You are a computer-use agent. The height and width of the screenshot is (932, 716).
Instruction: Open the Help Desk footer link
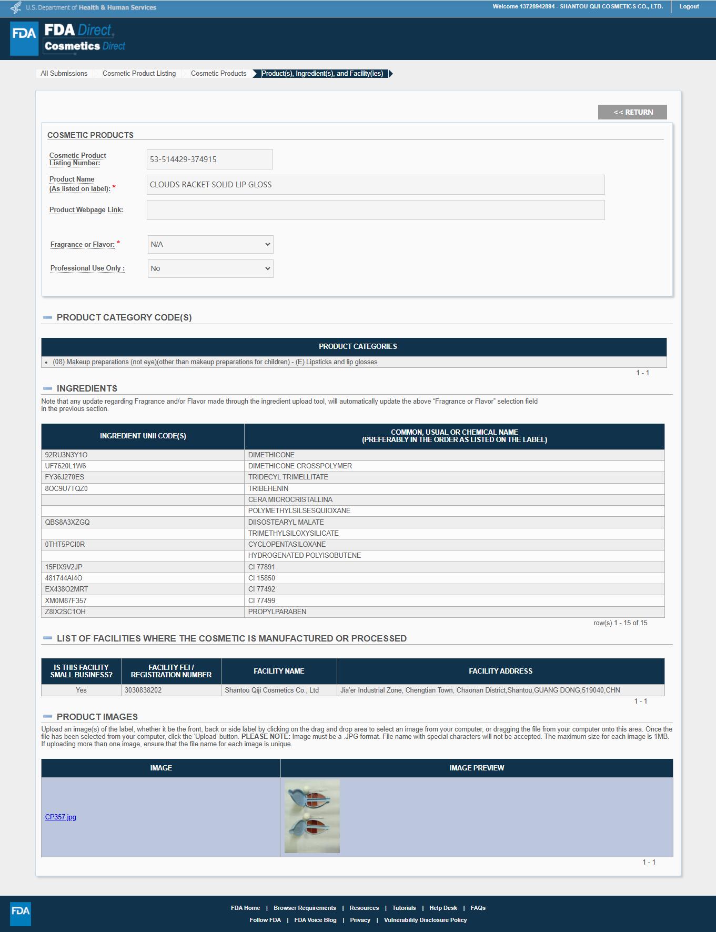tap(443, 908)
